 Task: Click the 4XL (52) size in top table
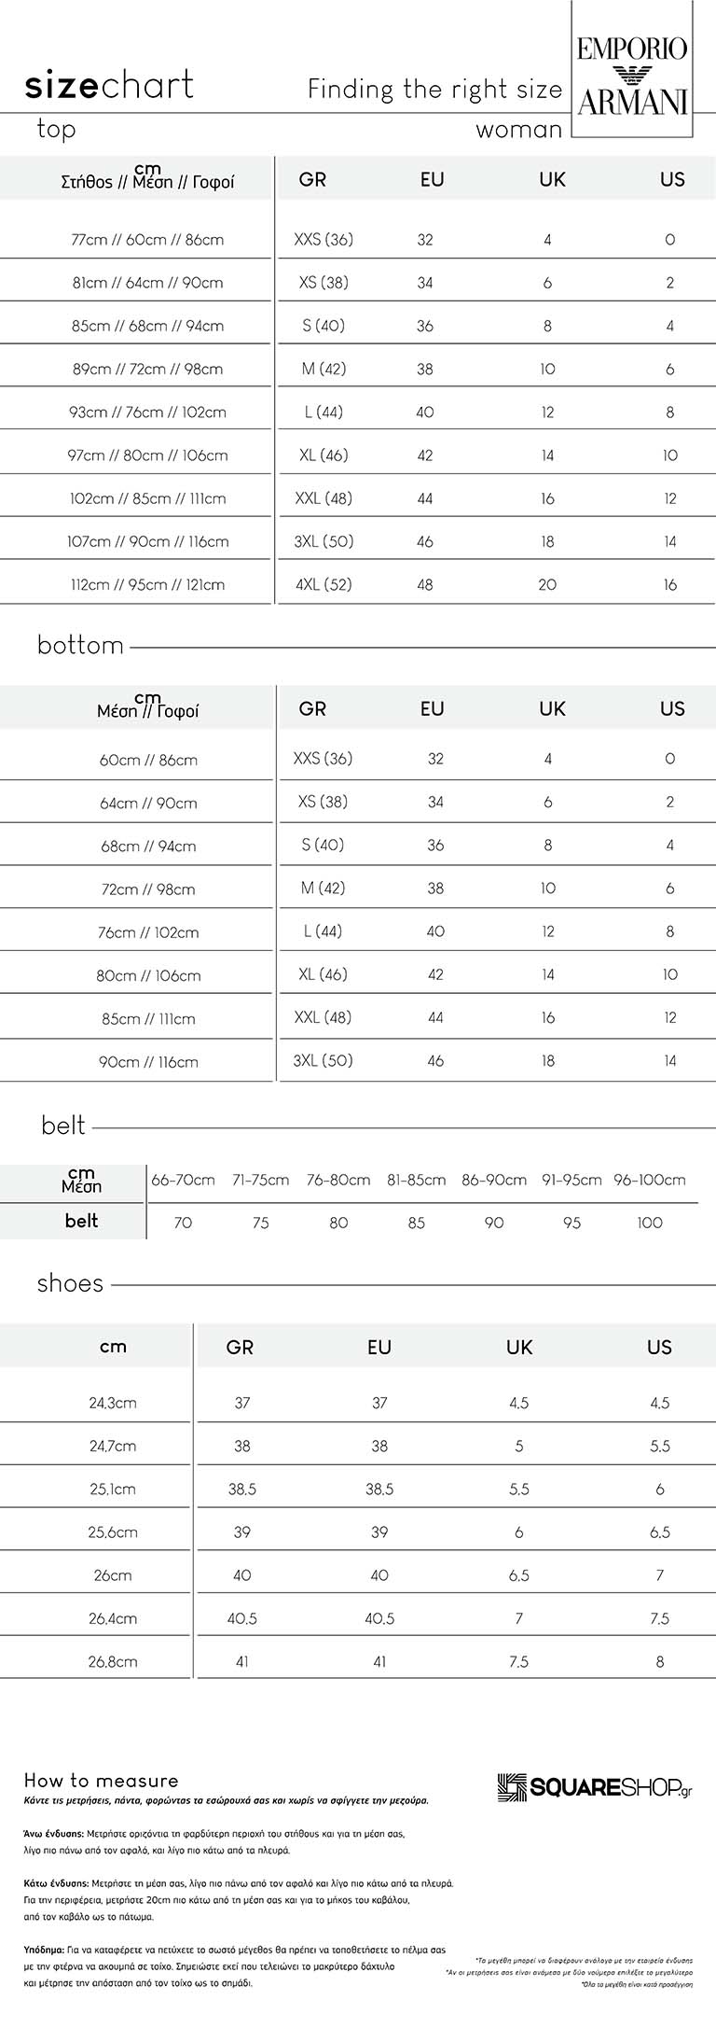[x=324, y=585]
